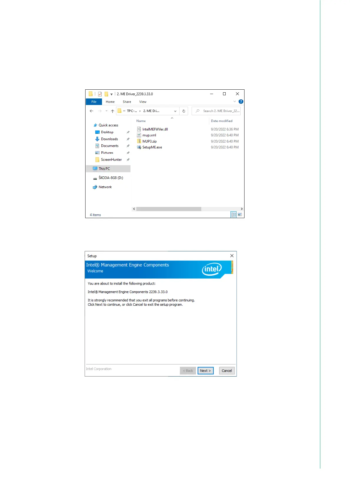Open Quick access in navigation pane

(x=108, y=125)
